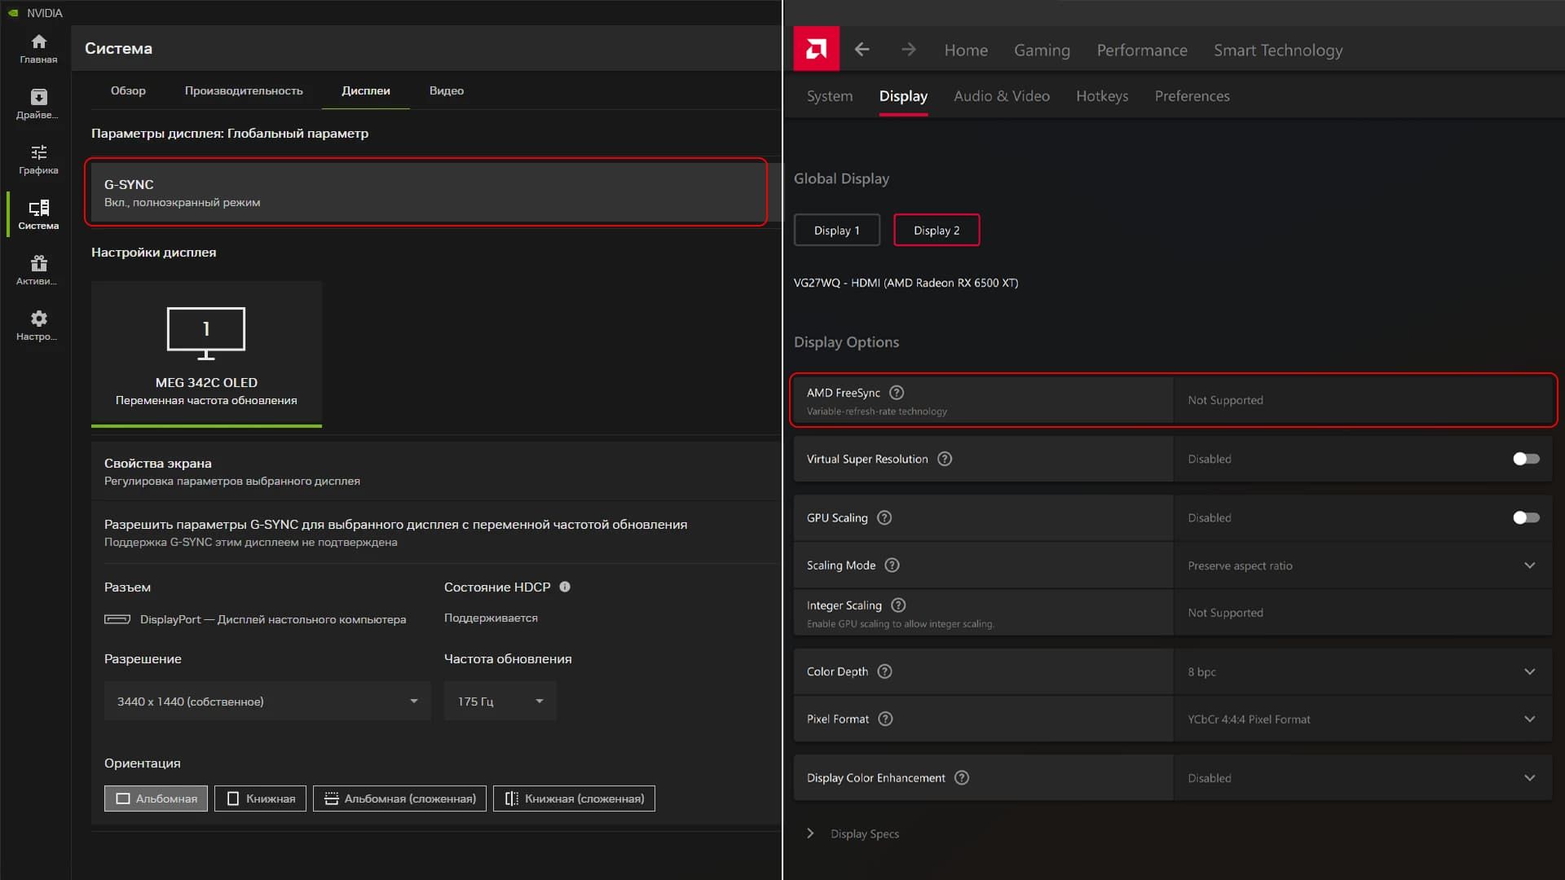Open AMD Home menu
The image size is (1565, 880).
pos(966,50)
